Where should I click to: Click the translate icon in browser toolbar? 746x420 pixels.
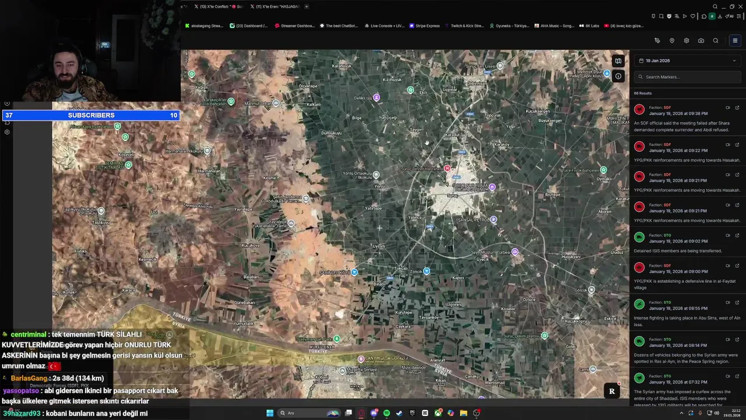coord(677,16)
